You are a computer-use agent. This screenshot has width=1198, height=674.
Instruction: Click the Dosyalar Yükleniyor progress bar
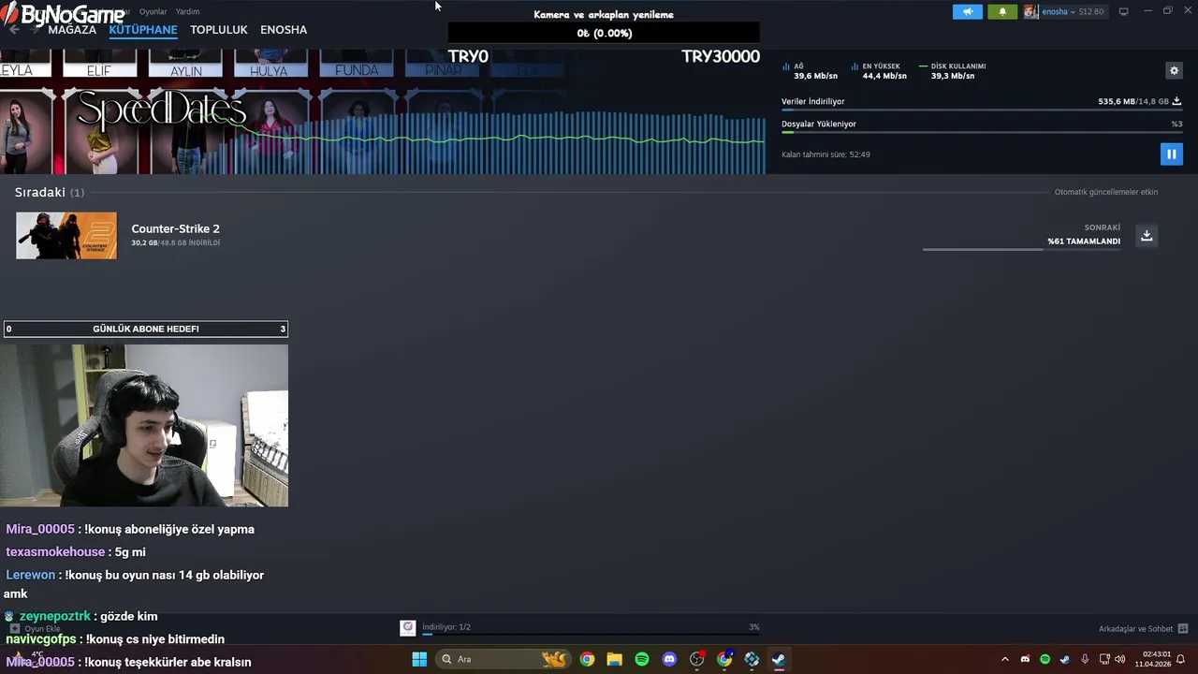pyautogui.click(x=981, y=132)
